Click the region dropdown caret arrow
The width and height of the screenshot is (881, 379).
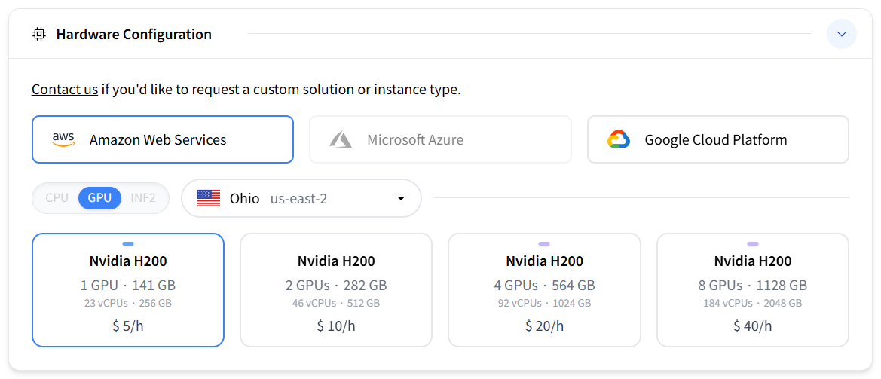click(x=401, y=198)
